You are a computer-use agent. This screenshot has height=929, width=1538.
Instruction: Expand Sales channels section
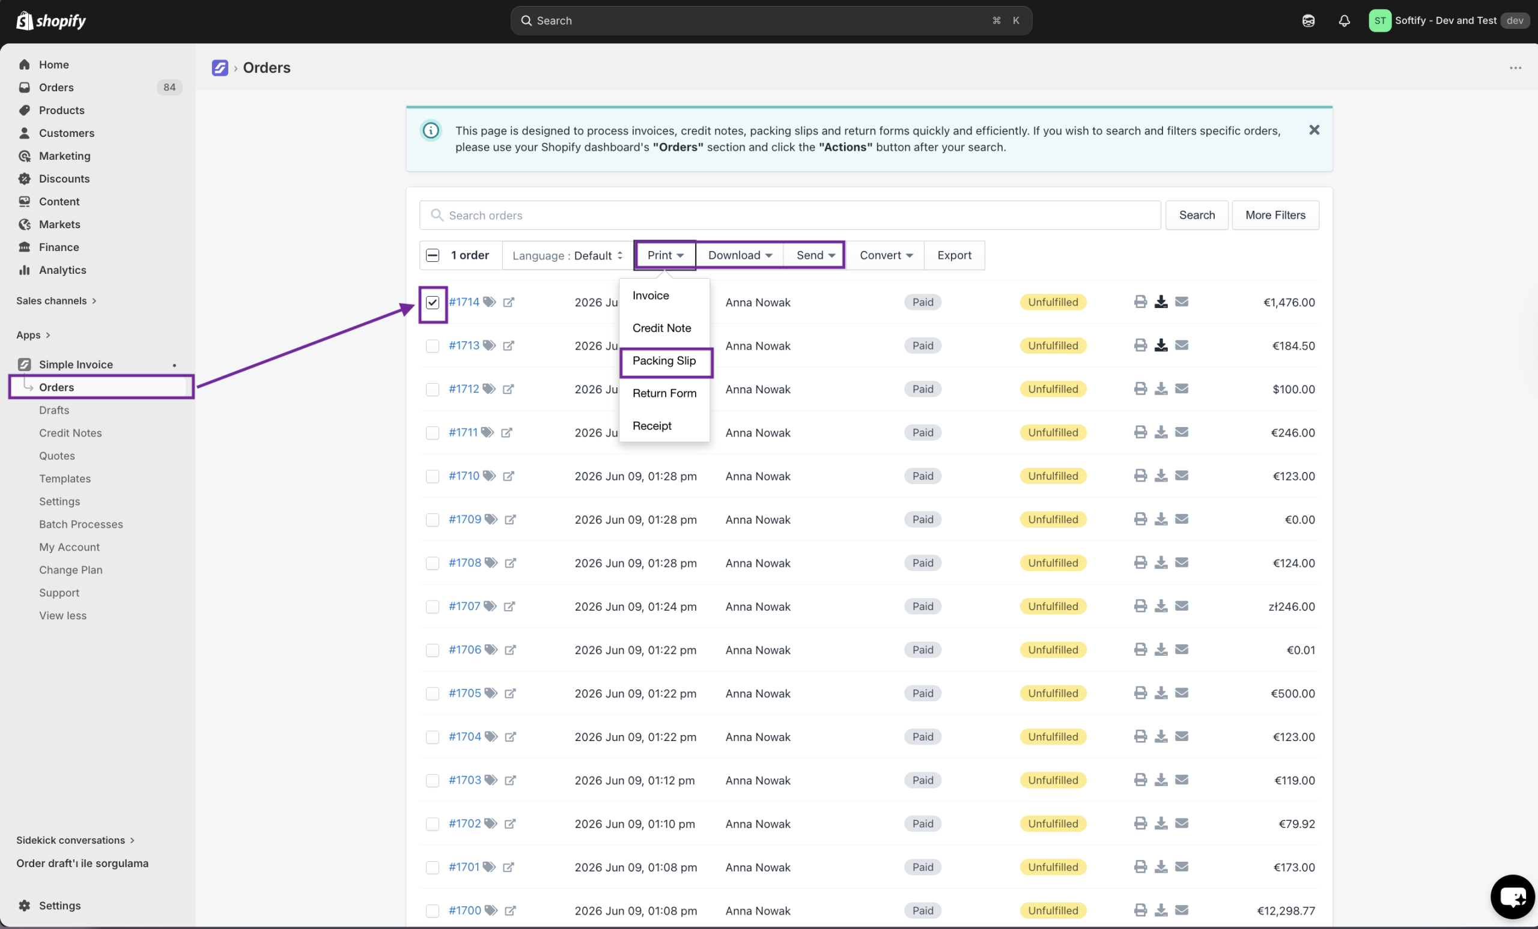click(56, 301)
